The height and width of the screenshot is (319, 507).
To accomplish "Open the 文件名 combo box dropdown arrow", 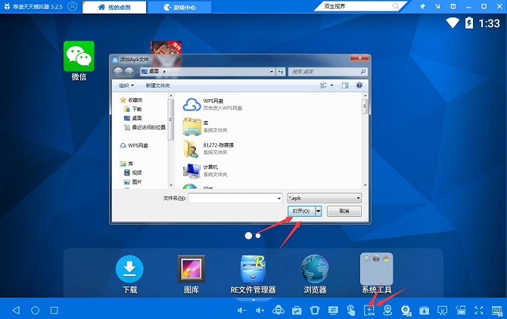I will (279, 198).
